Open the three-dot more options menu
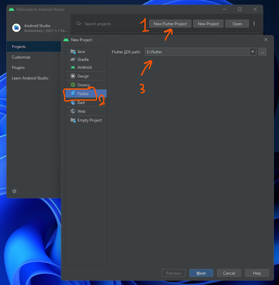The width and height of the screenshot is (279, 285). click(x=254, y=24)
